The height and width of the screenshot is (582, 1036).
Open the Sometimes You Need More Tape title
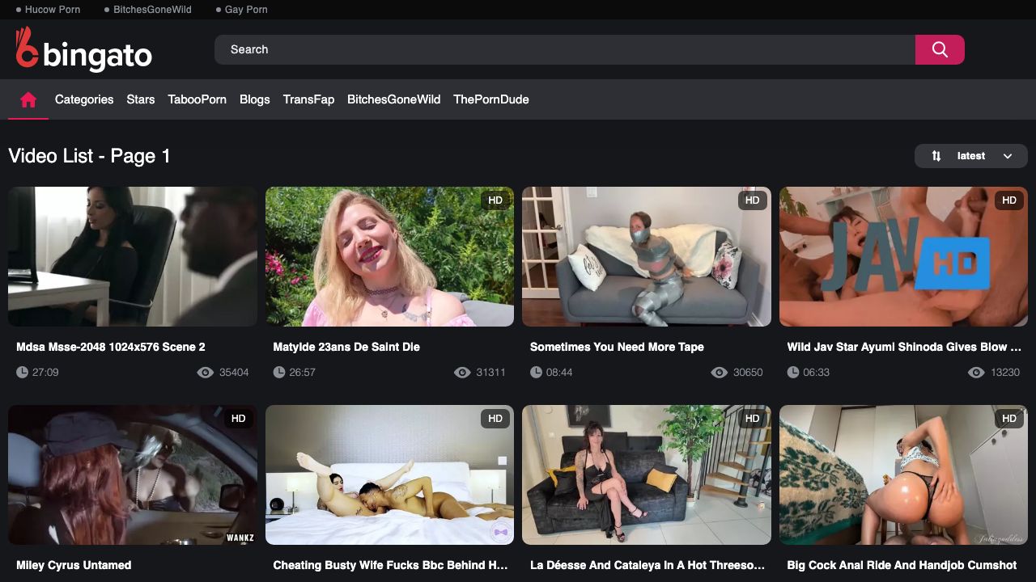617,347
